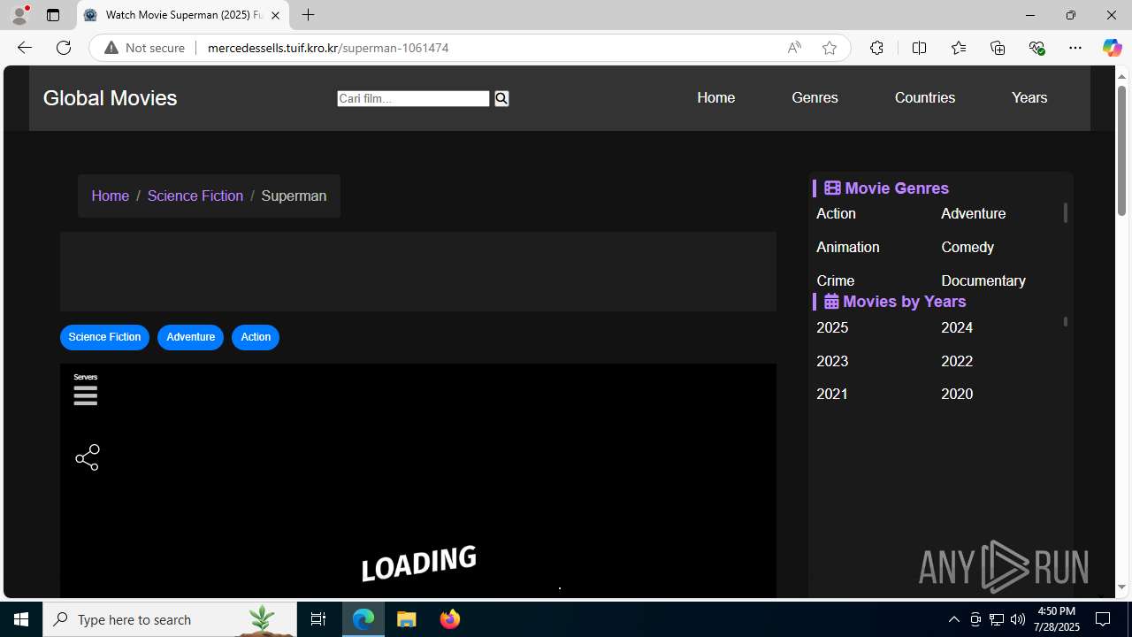
Task: Close the Superman movie tab
Action: coord(275,15)
